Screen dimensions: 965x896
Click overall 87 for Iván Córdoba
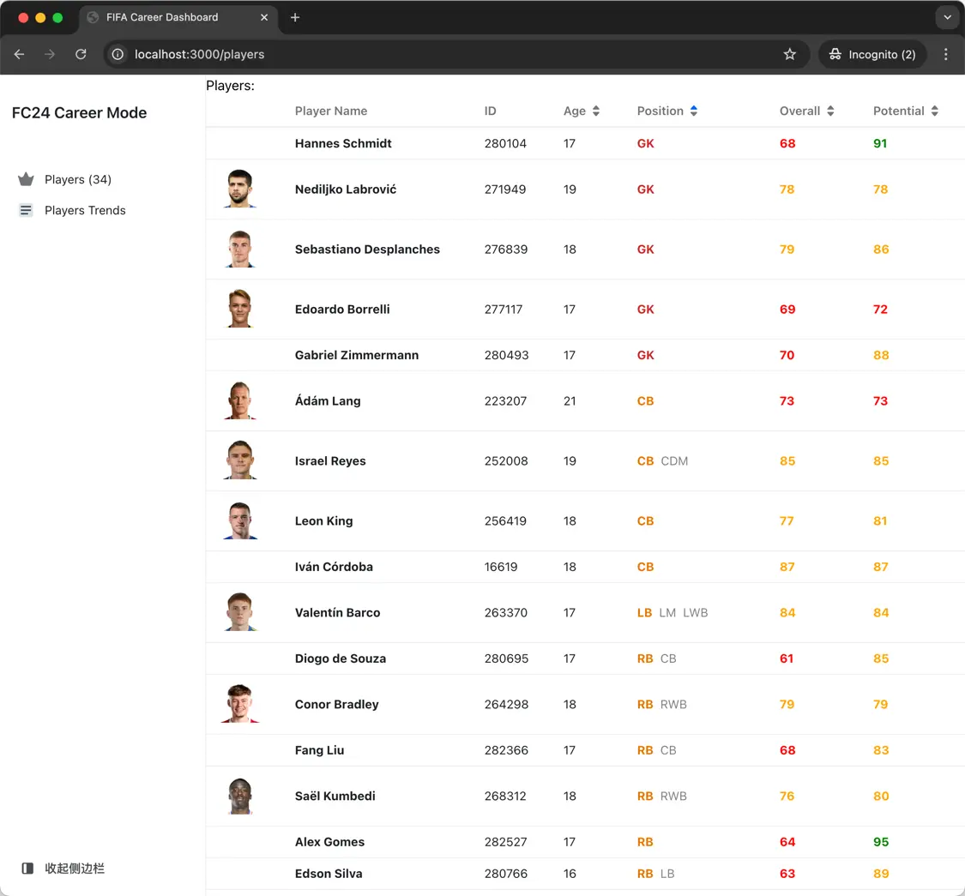pyautogui.click(x=787, y=567)
